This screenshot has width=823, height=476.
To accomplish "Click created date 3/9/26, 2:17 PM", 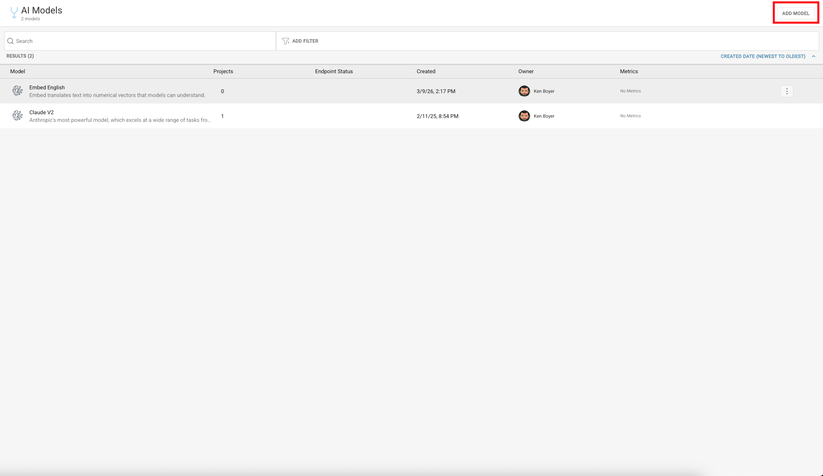I will 436,91.
